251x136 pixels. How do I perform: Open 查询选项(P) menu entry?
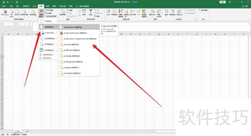48,58
